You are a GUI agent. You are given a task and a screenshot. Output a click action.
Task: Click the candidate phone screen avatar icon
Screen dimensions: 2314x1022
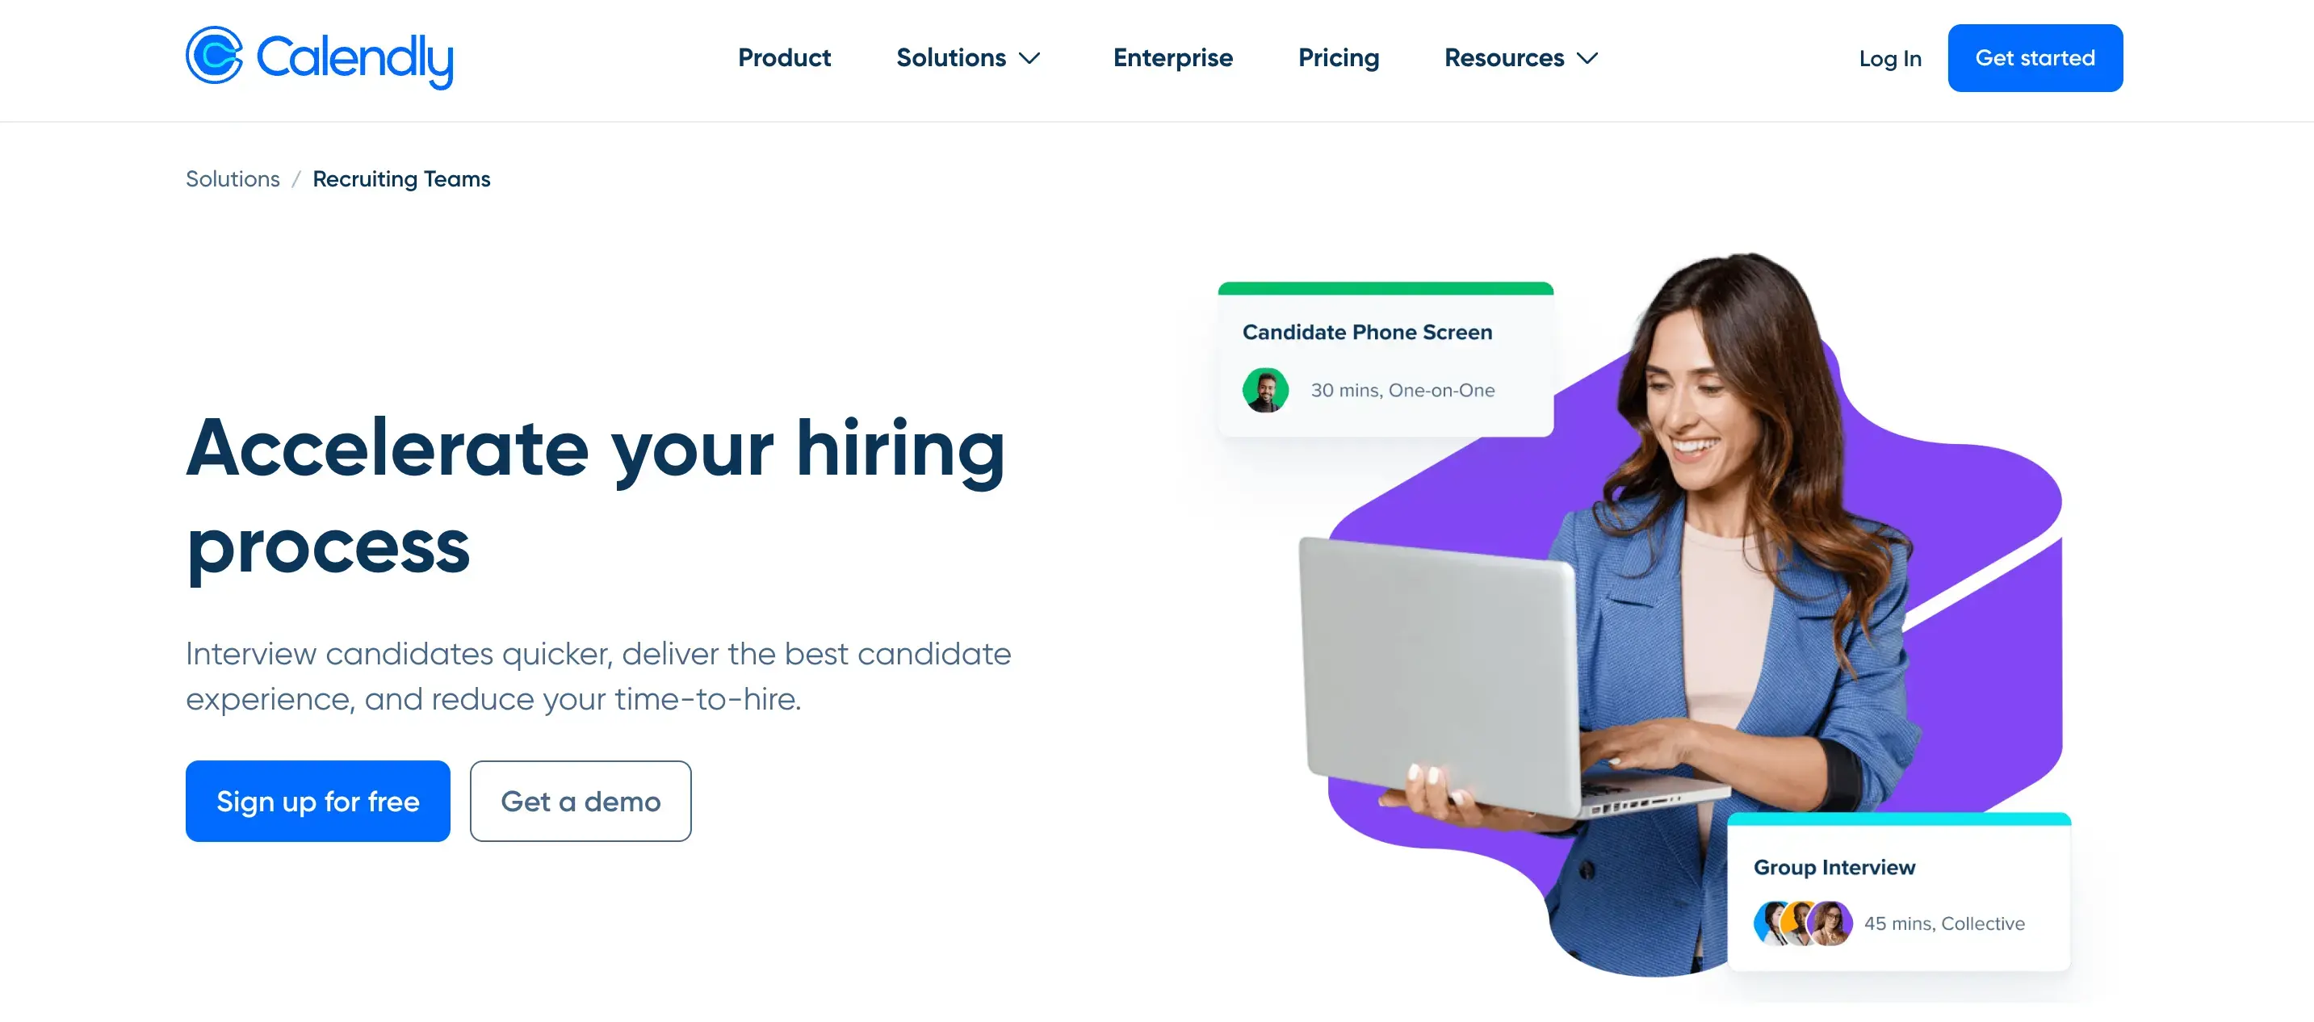tap(1266, 387)
